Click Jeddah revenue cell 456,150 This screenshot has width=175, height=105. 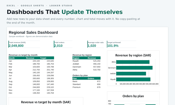(x=97, y=64)
